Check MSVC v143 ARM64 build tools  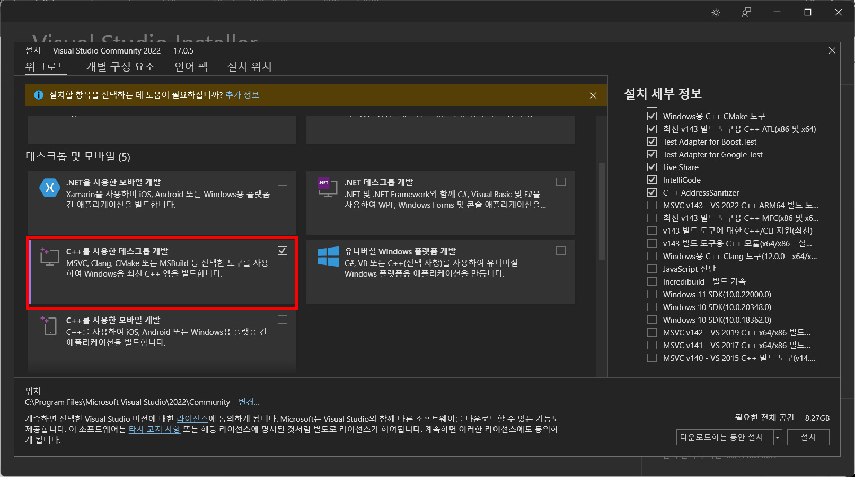point(652,205)
